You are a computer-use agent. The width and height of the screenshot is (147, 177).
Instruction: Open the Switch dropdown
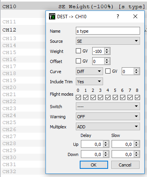click(108, 106)
